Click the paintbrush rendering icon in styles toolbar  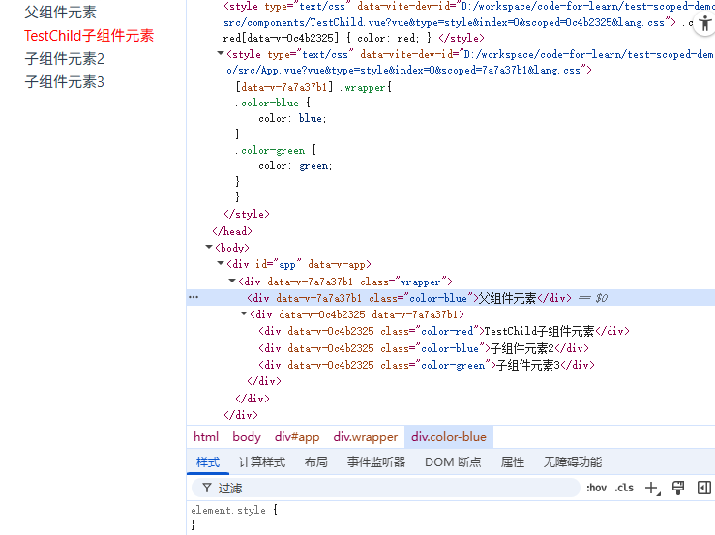pos(678,488)
